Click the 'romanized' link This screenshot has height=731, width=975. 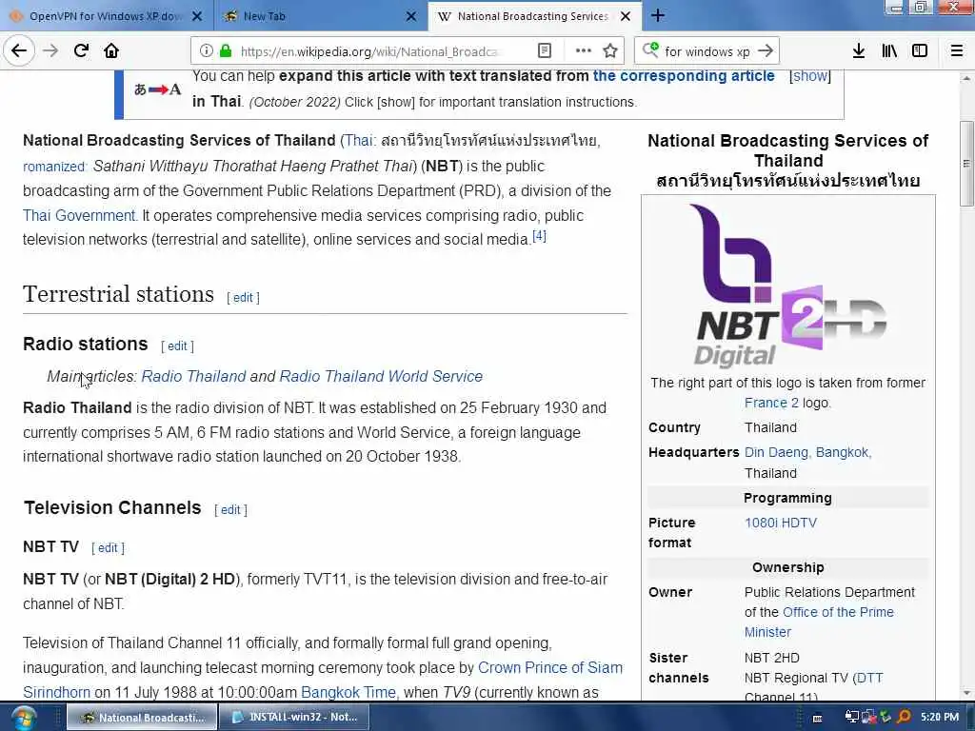click(53, 167)
